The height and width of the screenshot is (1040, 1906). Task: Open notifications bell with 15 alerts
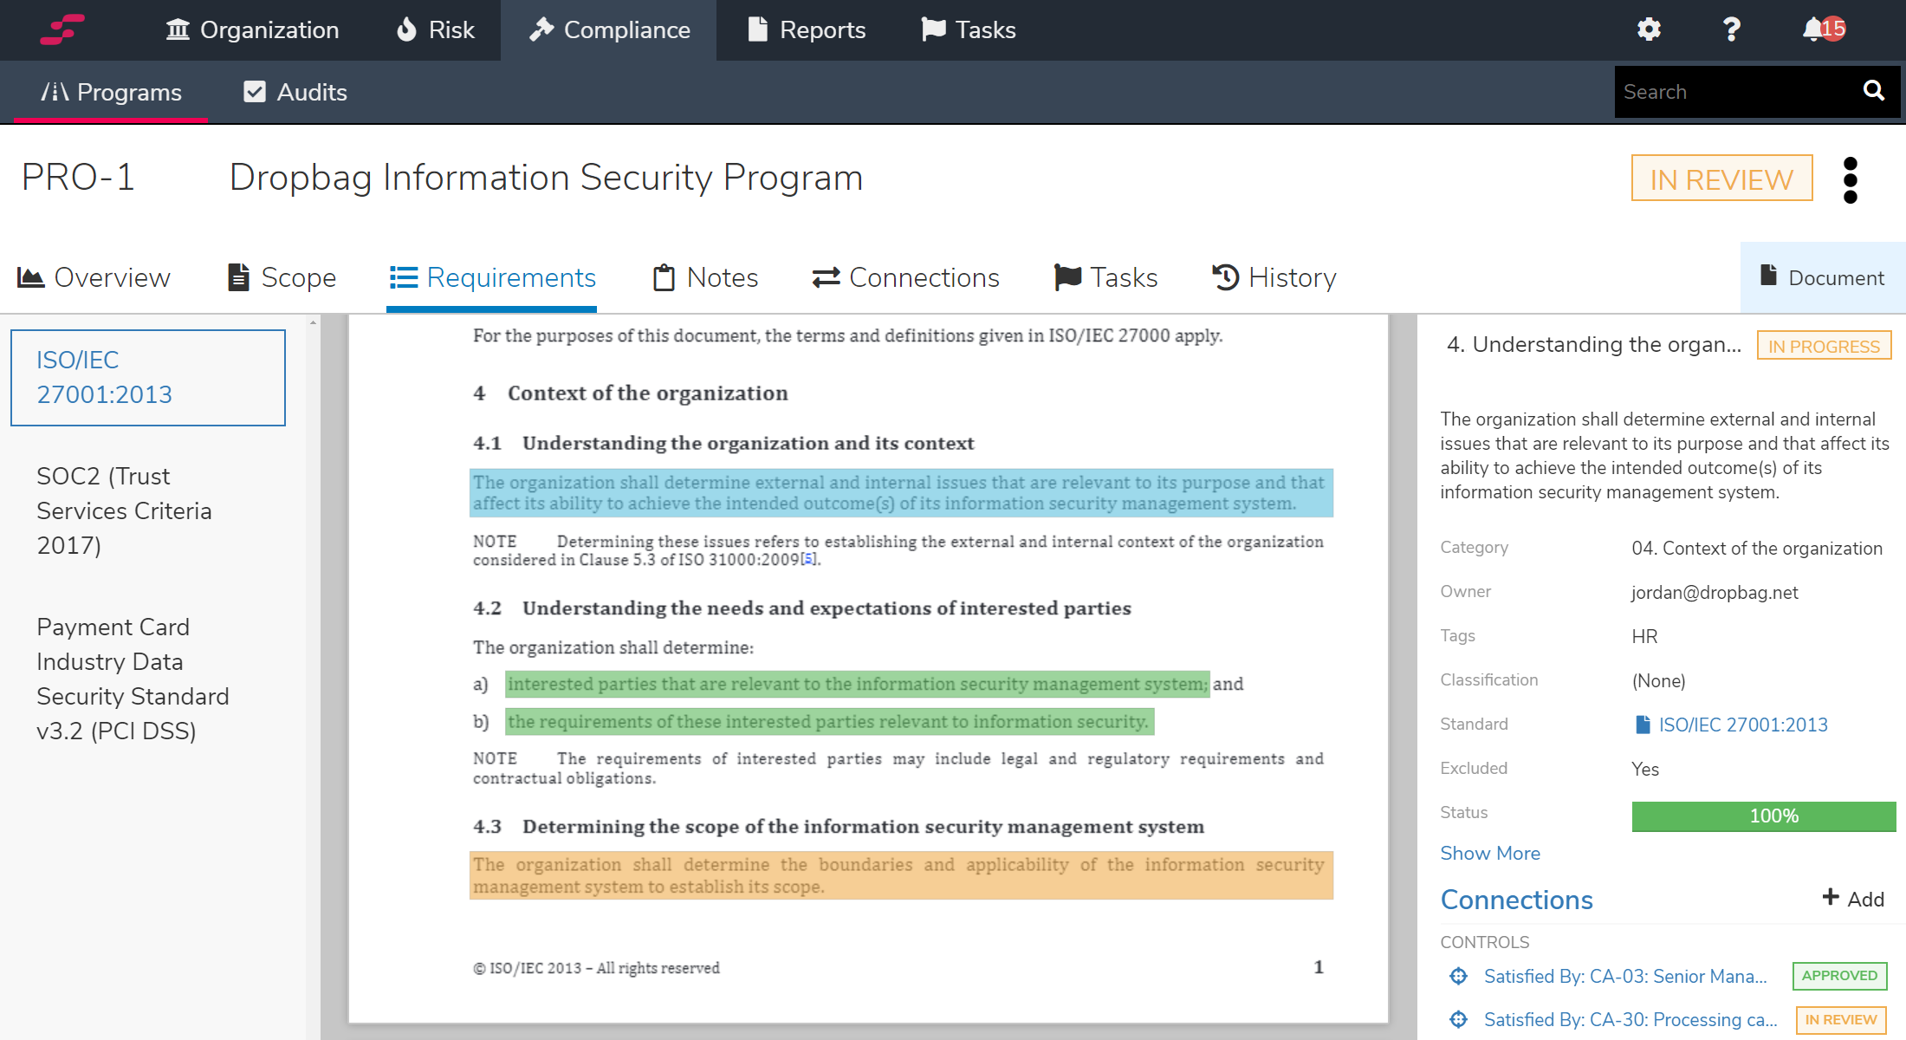click(x=1824, y=29)
